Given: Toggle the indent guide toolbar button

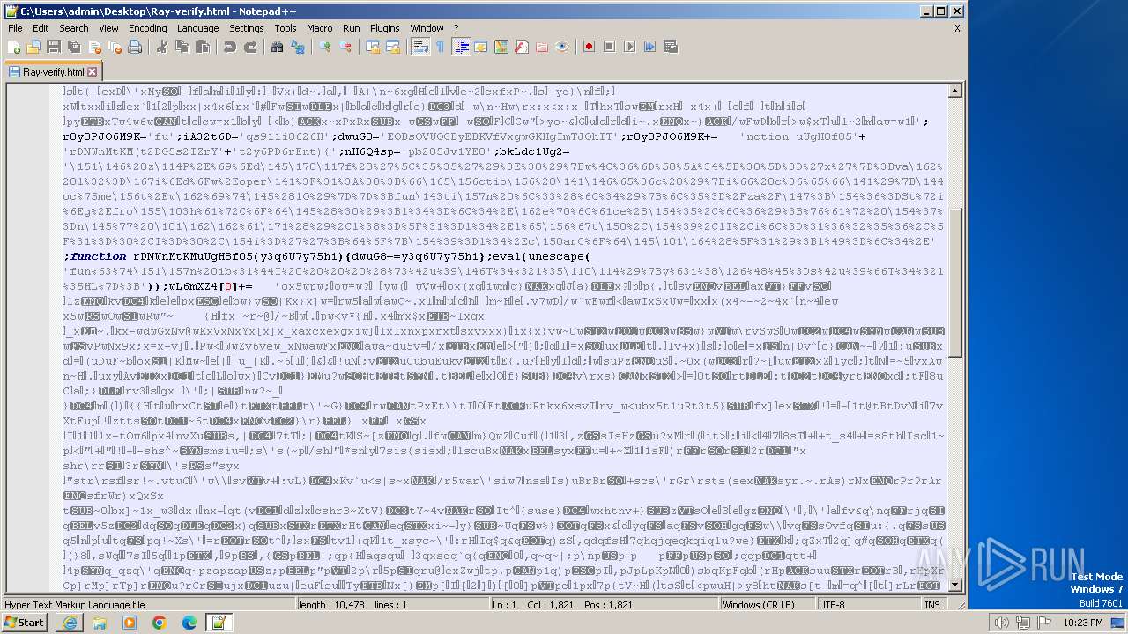Looking at the screenshot, I should pyautogui.click(x=461, y=47).
